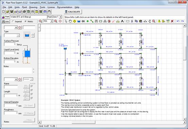Screen dimensions: 188x129
Task: Open the Fluid menu
Action: pos(24,7)
